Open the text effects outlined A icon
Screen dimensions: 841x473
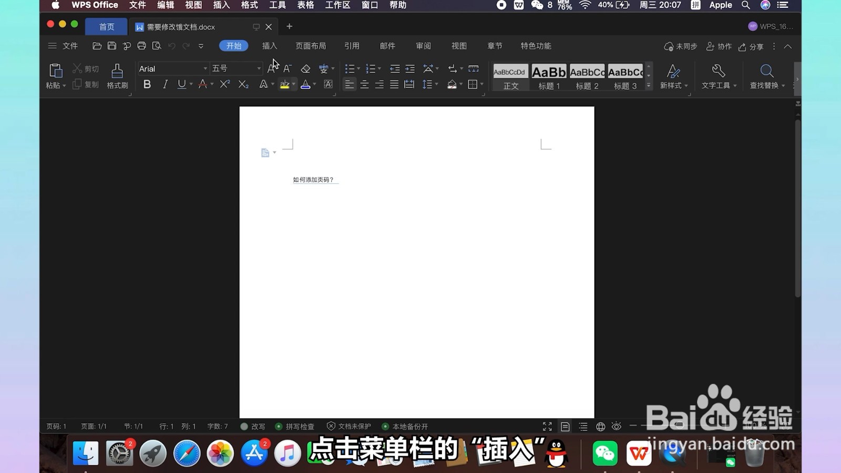[x=263, y=84]
